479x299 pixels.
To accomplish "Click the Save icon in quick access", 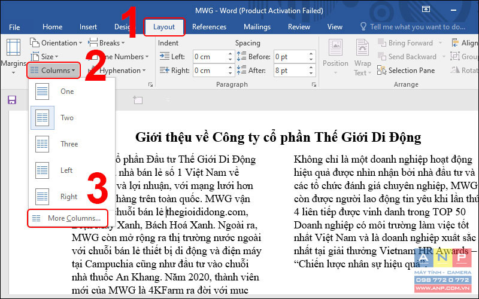I will (x=12, y=100).
